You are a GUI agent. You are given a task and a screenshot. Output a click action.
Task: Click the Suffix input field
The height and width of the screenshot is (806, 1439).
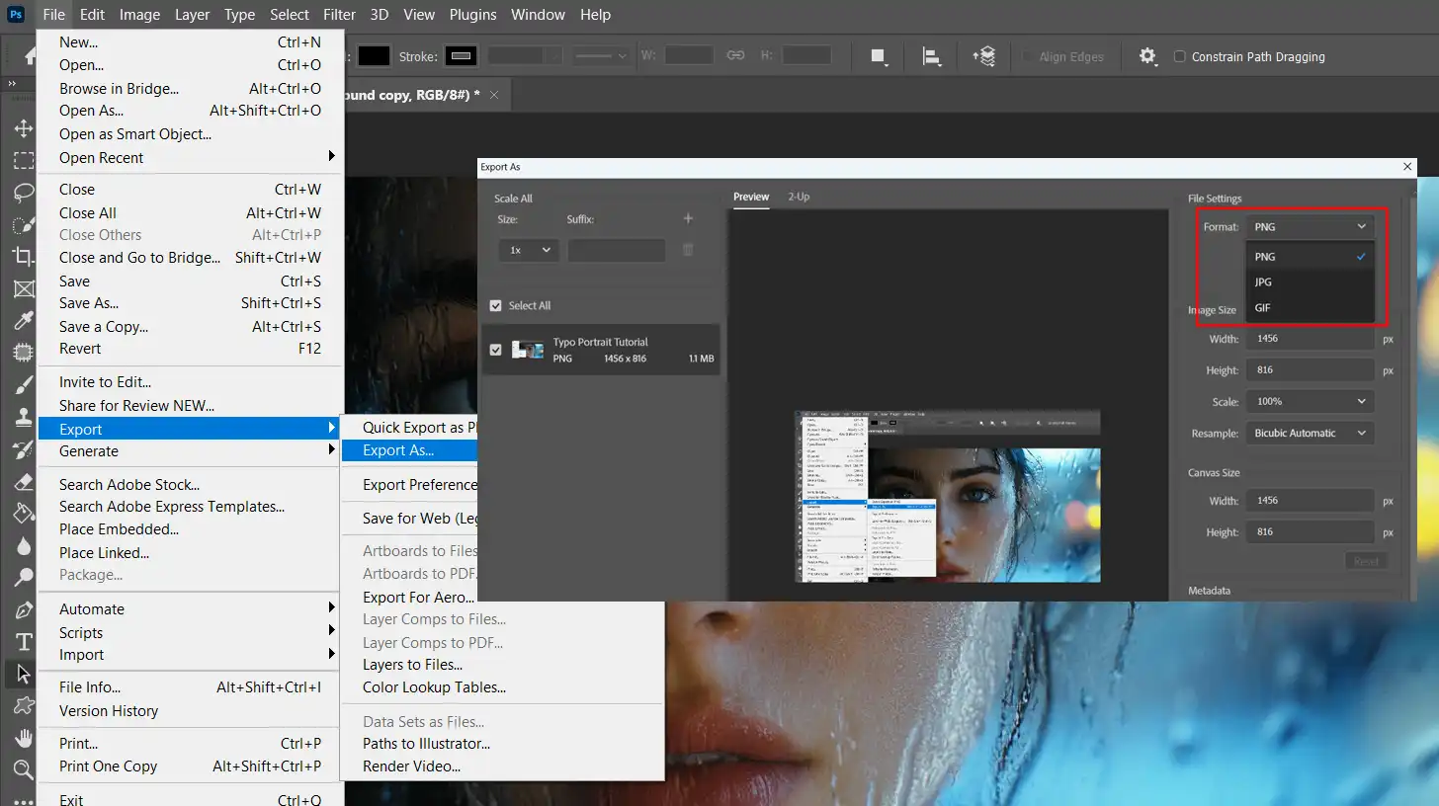point(617,250)
